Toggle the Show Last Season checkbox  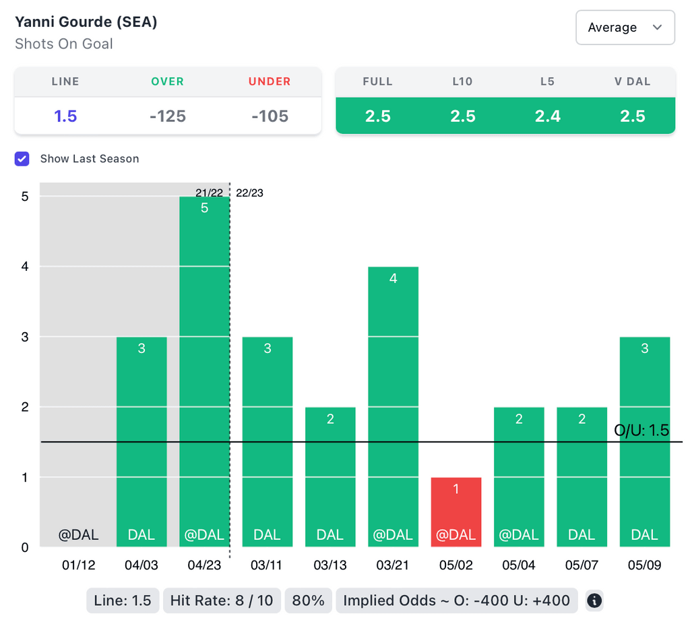tap(22, 159)
